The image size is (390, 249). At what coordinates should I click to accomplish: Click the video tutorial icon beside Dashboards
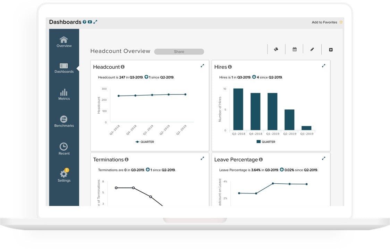[90, 22]
